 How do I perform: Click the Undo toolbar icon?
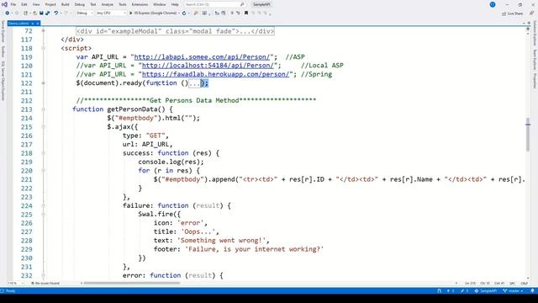[56, 13]
